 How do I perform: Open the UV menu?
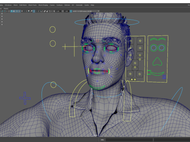click(x=73, y=5)
